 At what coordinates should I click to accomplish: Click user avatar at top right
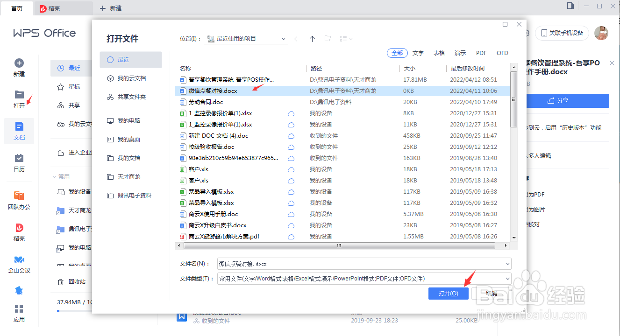point(601,33)
